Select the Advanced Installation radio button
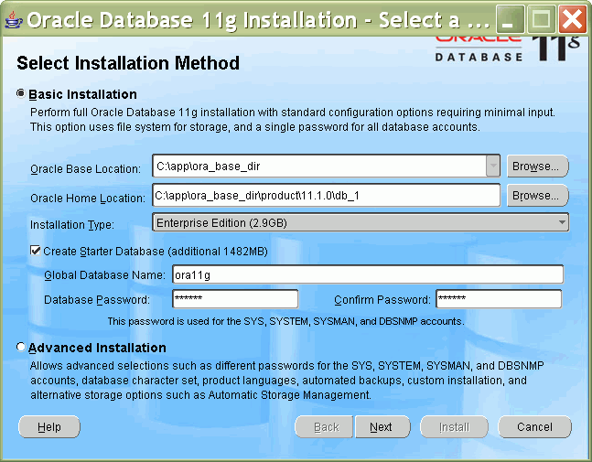592x462 pixels. click(21, 347)
